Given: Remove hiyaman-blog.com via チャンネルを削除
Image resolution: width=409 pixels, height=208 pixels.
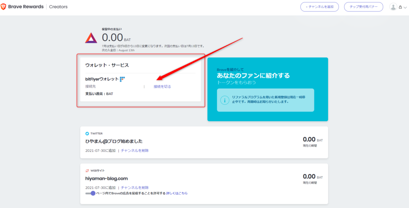Looking at the screenshot, I should [135, 188].
